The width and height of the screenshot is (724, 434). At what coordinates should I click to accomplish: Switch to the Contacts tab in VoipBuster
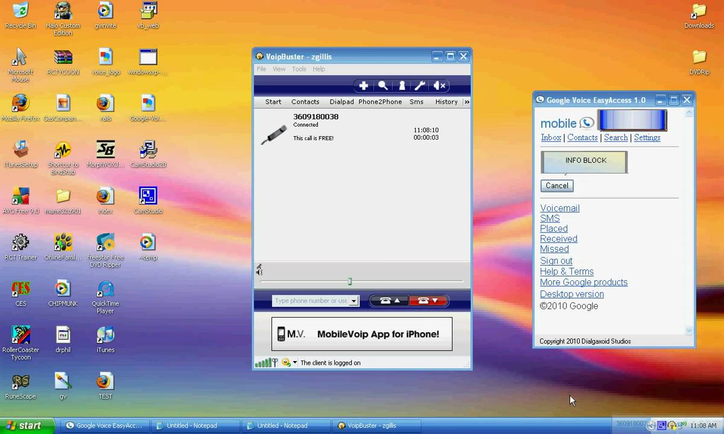coord(305,102)
